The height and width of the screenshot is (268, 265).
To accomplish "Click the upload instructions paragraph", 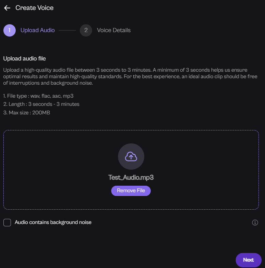I will [130, 76].
